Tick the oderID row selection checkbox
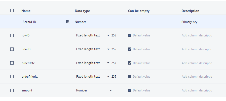The height and width of the screenshot is (101, 226). pyautogui.click(x=12, y=49)
